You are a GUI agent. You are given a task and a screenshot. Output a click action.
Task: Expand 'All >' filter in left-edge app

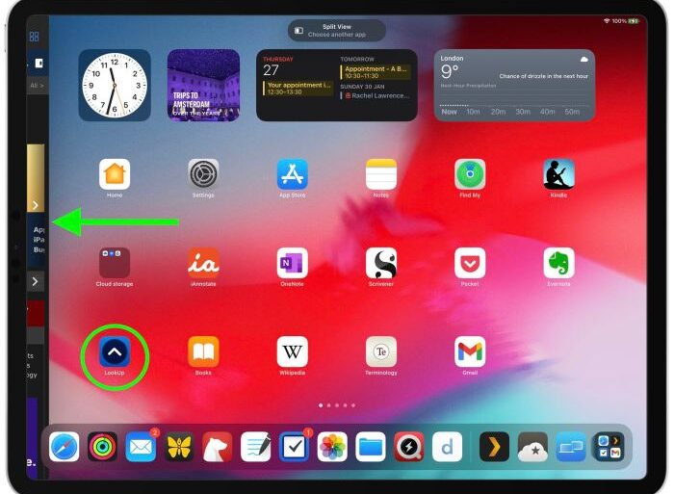(x=37, y=86)
